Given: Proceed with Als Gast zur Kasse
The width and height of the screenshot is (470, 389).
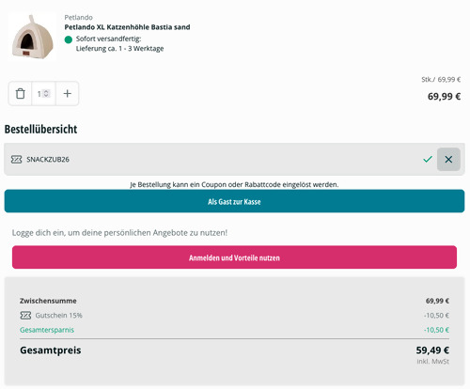Looking at the screenshot, I should point(234,201).
